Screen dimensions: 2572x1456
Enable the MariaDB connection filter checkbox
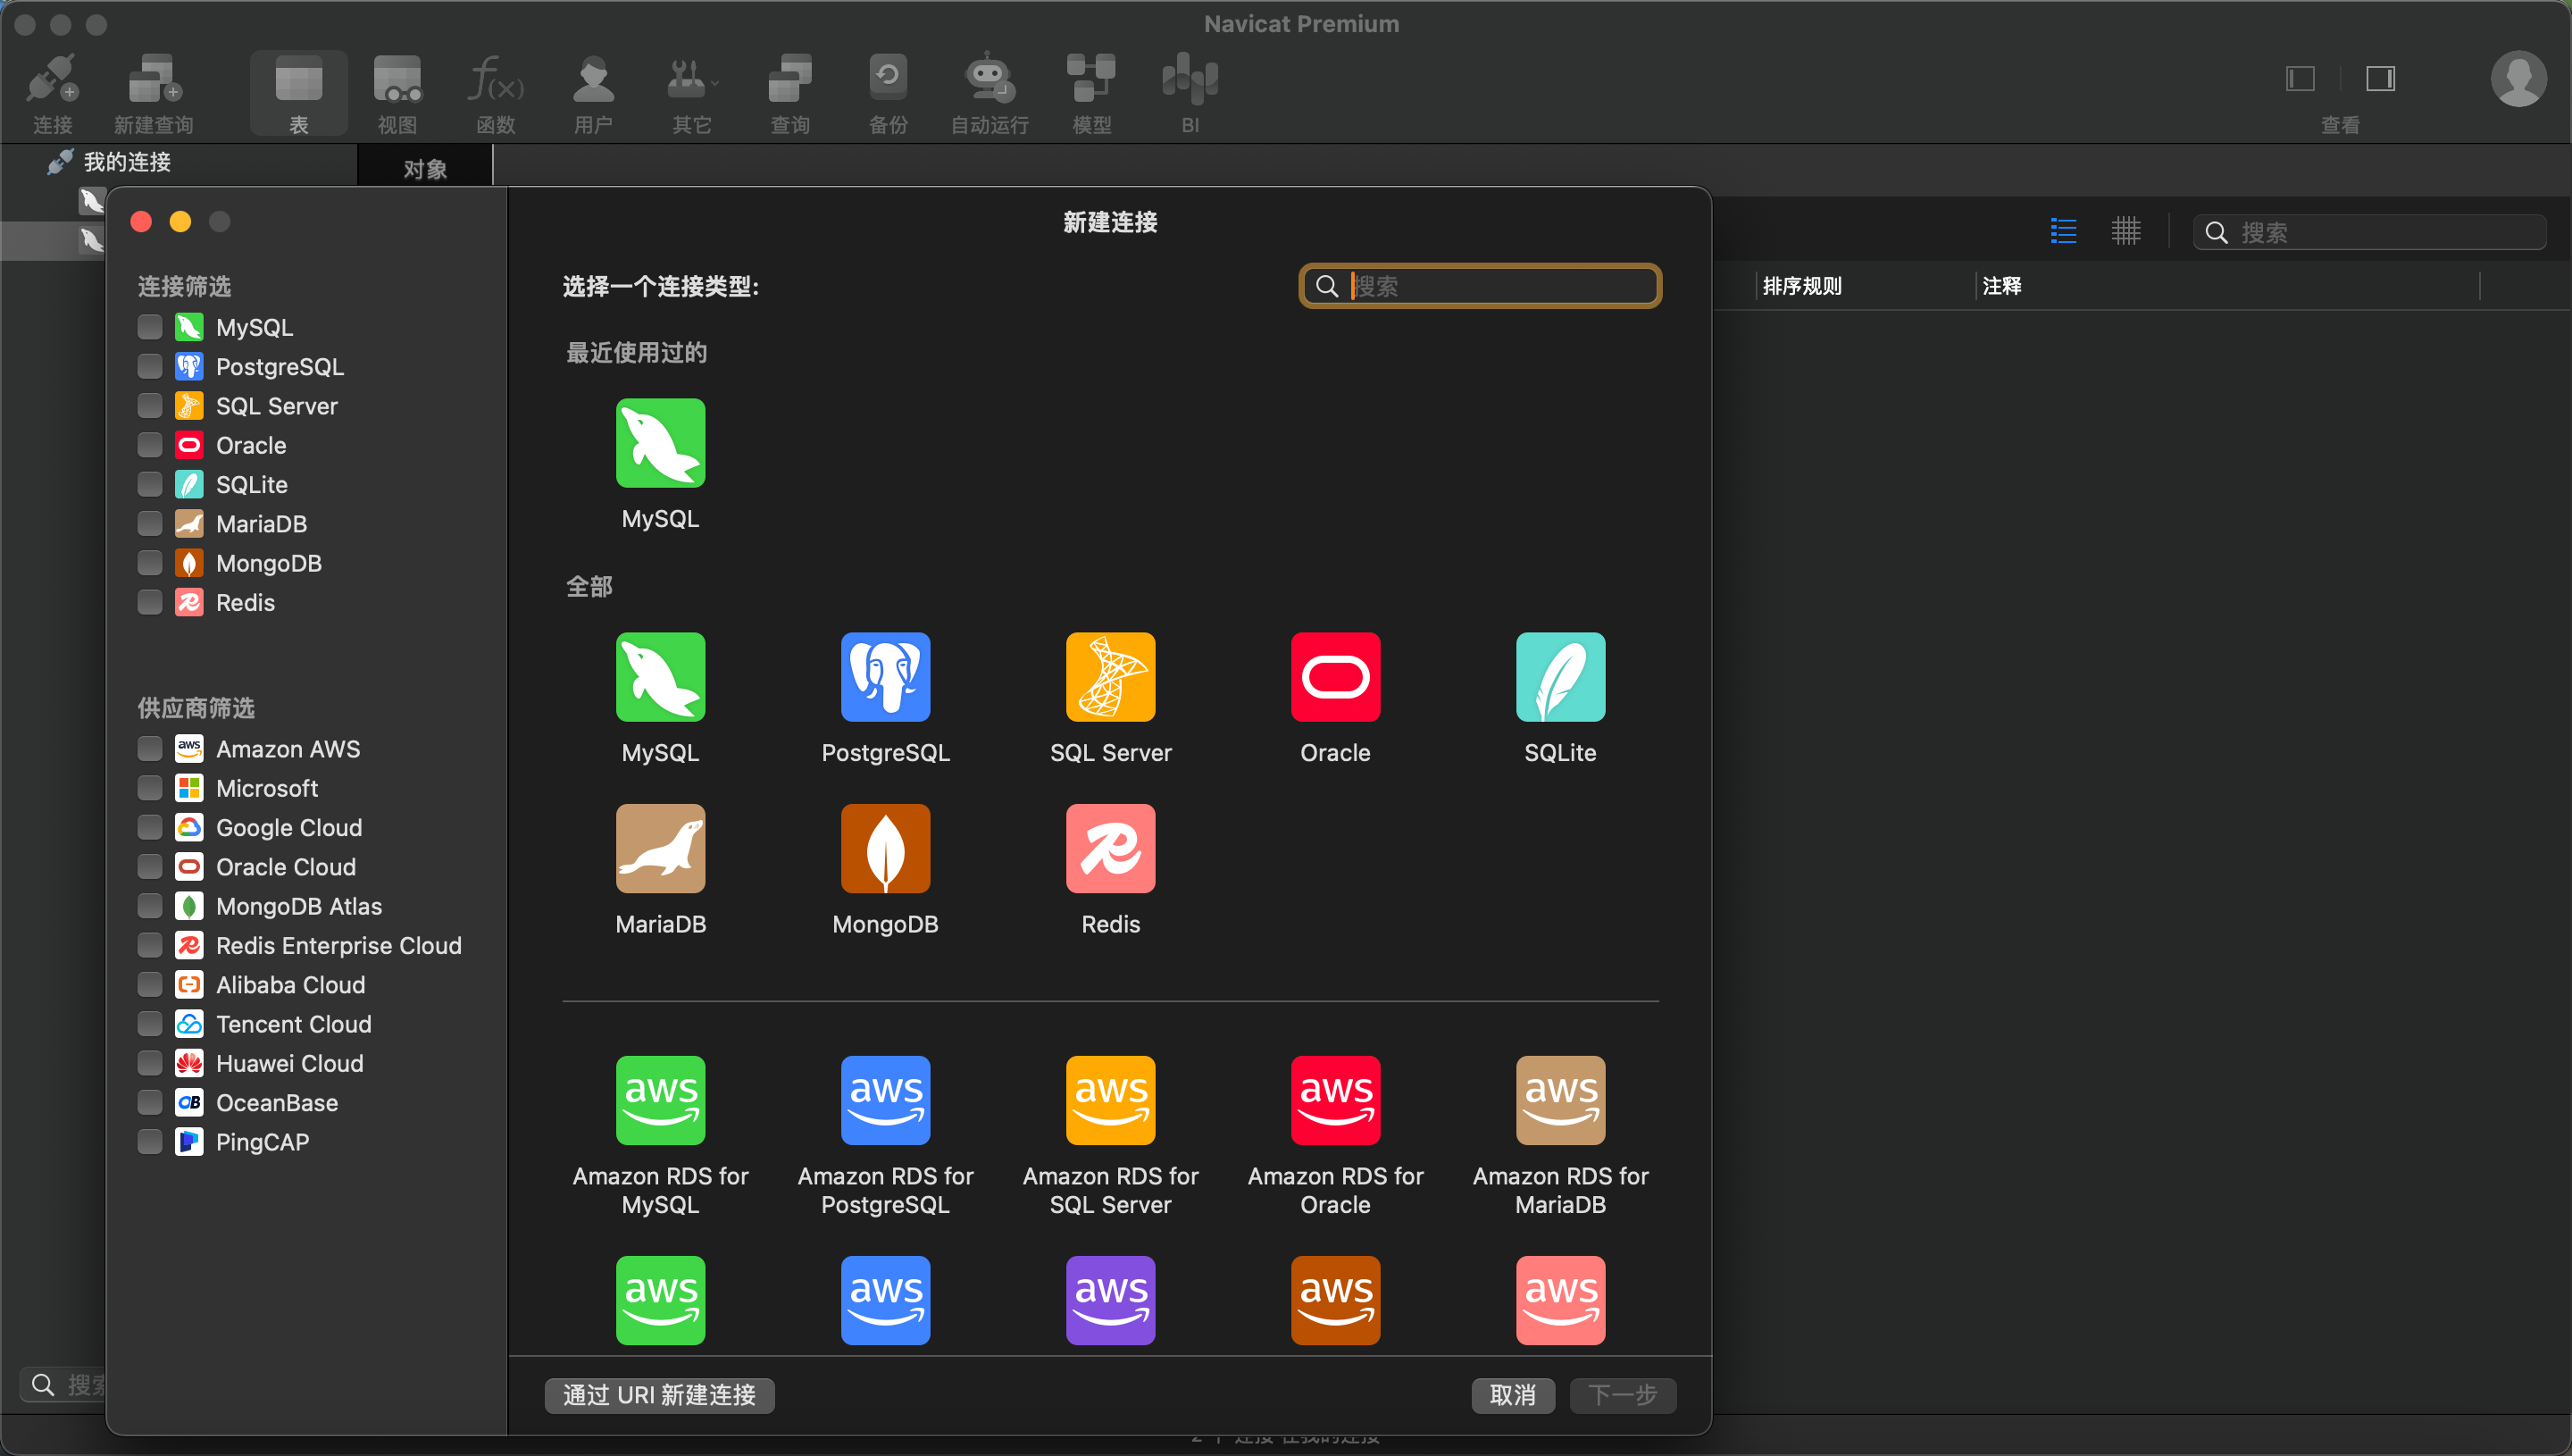(149, 523)
